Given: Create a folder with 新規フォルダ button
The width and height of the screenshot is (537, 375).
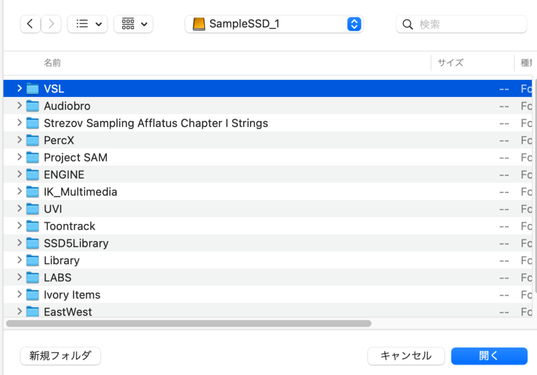Looking at the screenshot, I should [x=60, y=356].
